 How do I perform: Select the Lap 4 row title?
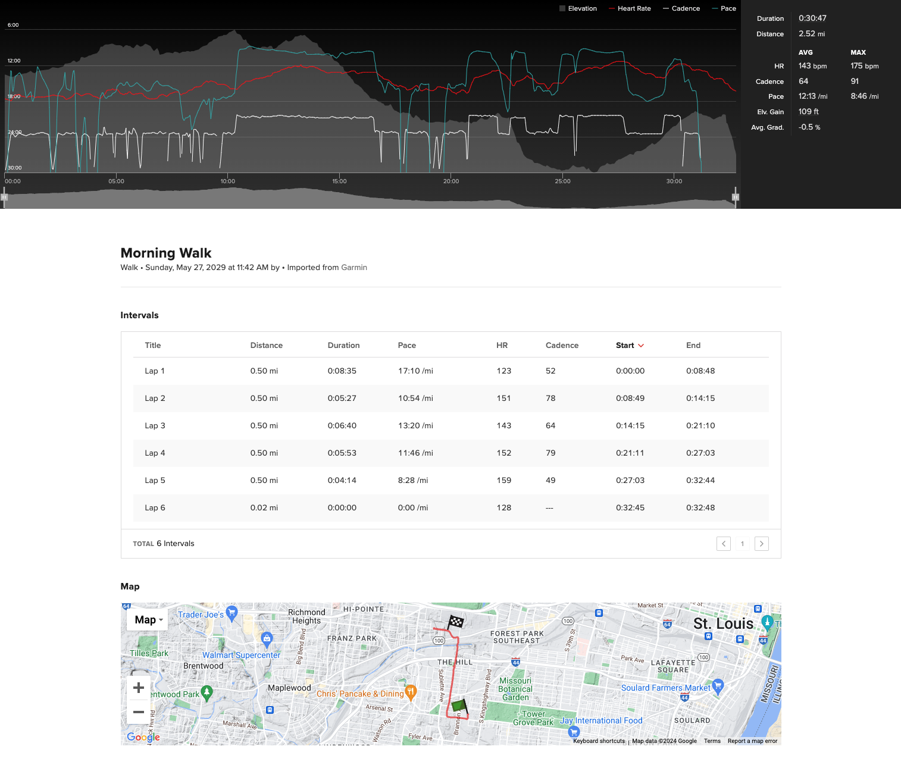pos(155,453)
